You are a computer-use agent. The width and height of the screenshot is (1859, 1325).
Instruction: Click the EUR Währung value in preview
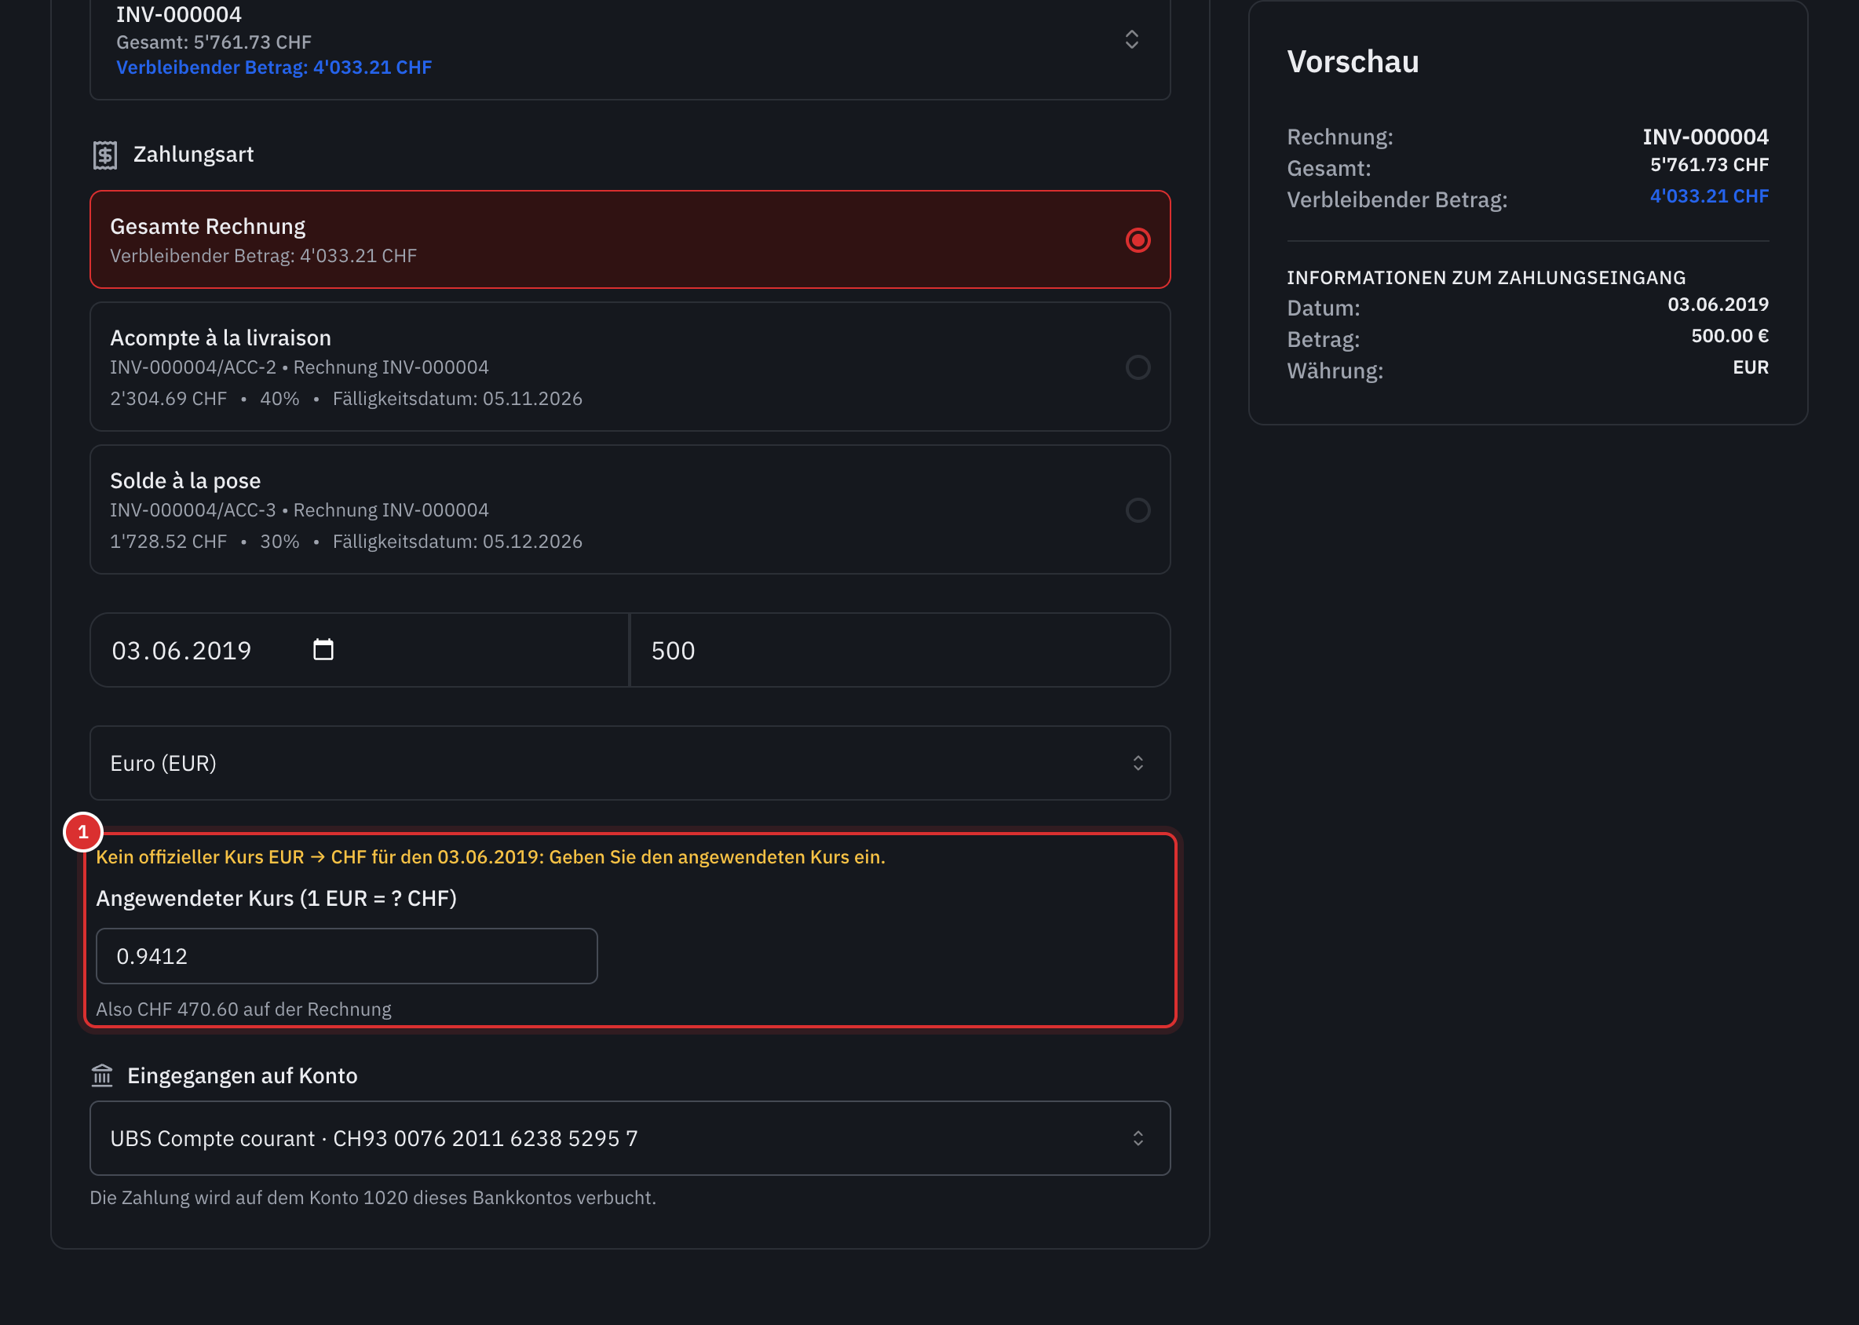pyautogui.click(x=1751, y=367)
